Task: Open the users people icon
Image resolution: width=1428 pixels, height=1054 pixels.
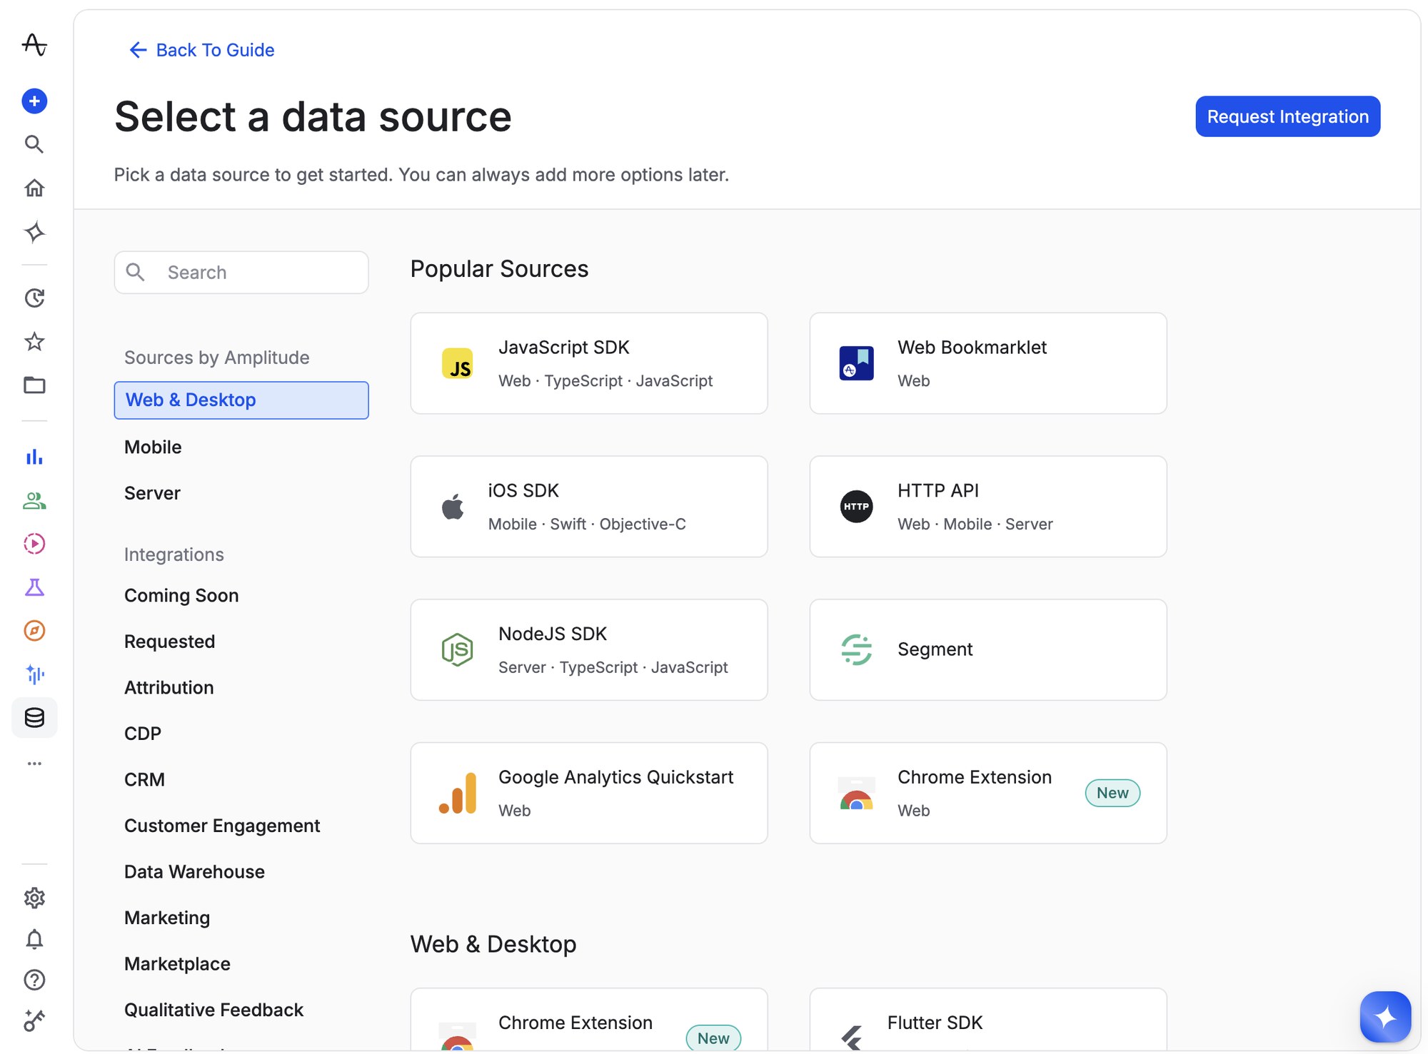Action: [34, 501]
